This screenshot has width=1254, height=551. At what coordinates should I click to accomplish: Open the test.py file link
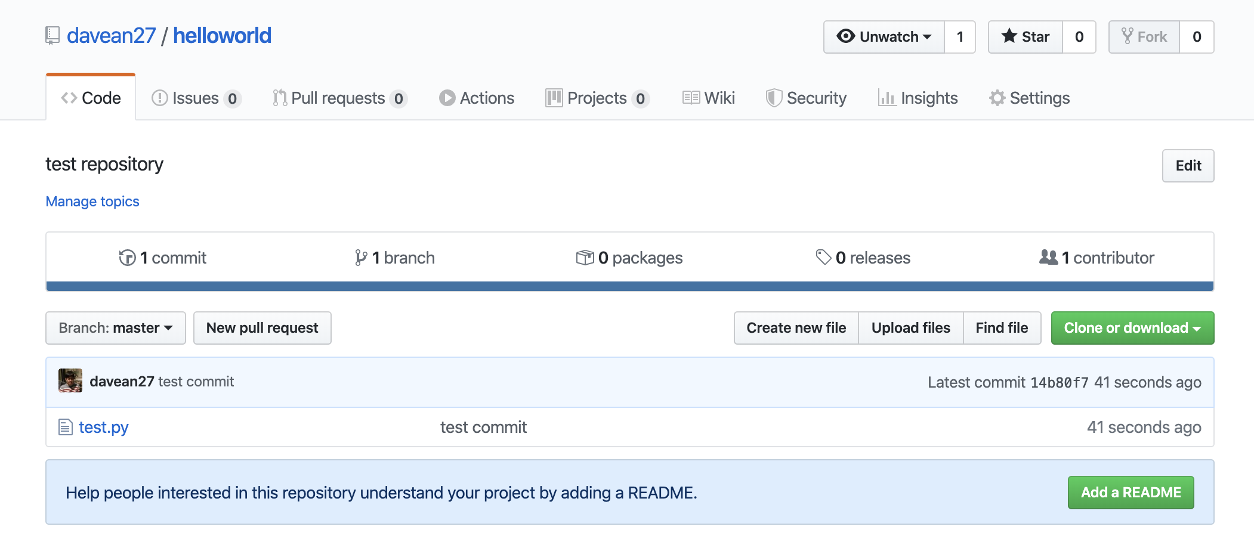point(104,427)
